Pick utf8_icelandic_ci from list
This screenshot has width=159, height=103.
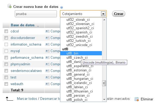[x=81, y=83]
